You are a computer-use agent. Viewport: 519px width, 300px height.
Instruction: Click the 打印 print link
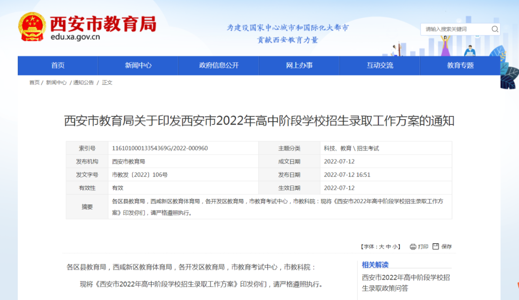pyautogui.click(x=423, y=247)
